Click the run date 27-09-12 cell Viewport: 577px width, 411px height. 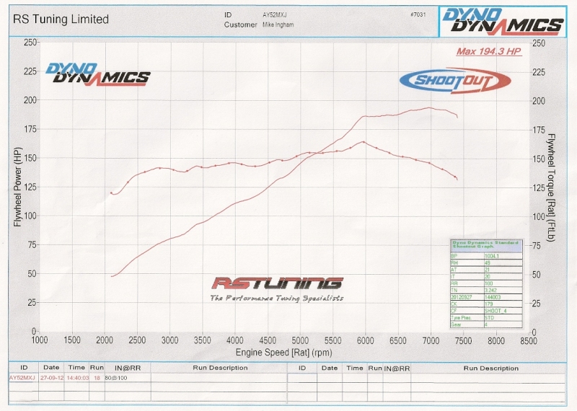click(x=51, y=377)
